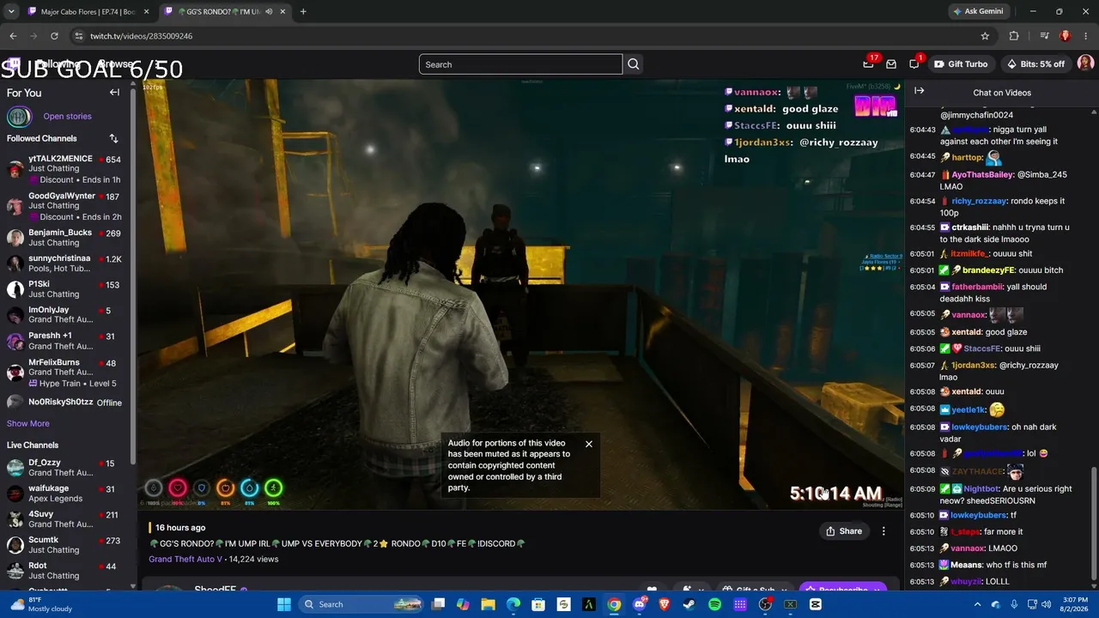Open sunnychristinaa followed channel
1099x618 pixels.
[64, 264]
